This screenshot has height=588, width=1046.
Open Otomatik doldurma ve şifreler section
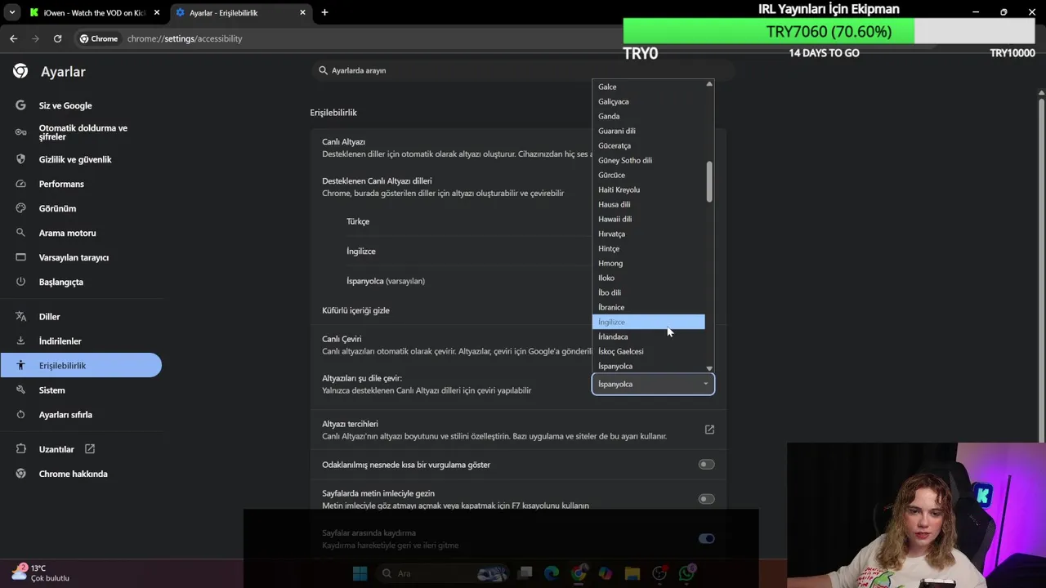83,132
